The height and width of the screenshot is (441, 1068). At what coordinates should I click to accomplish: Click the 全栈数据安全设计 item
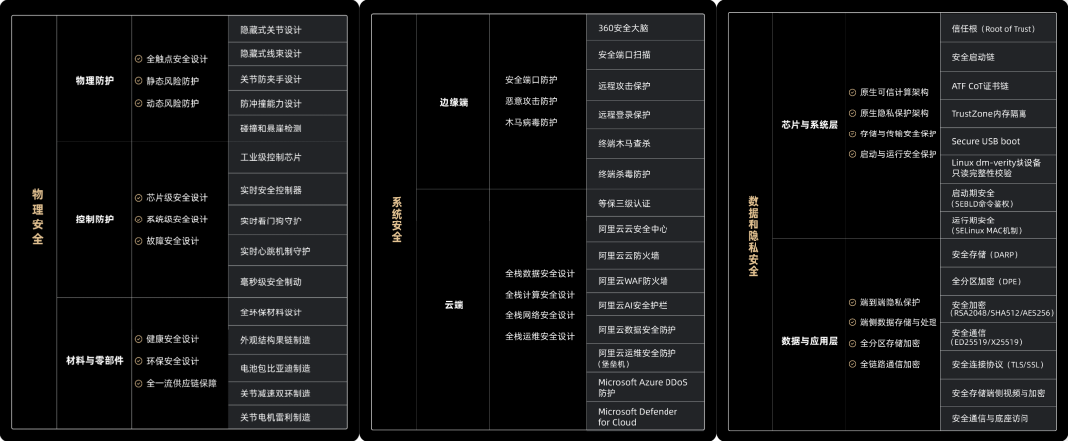[x=540, y=274]
